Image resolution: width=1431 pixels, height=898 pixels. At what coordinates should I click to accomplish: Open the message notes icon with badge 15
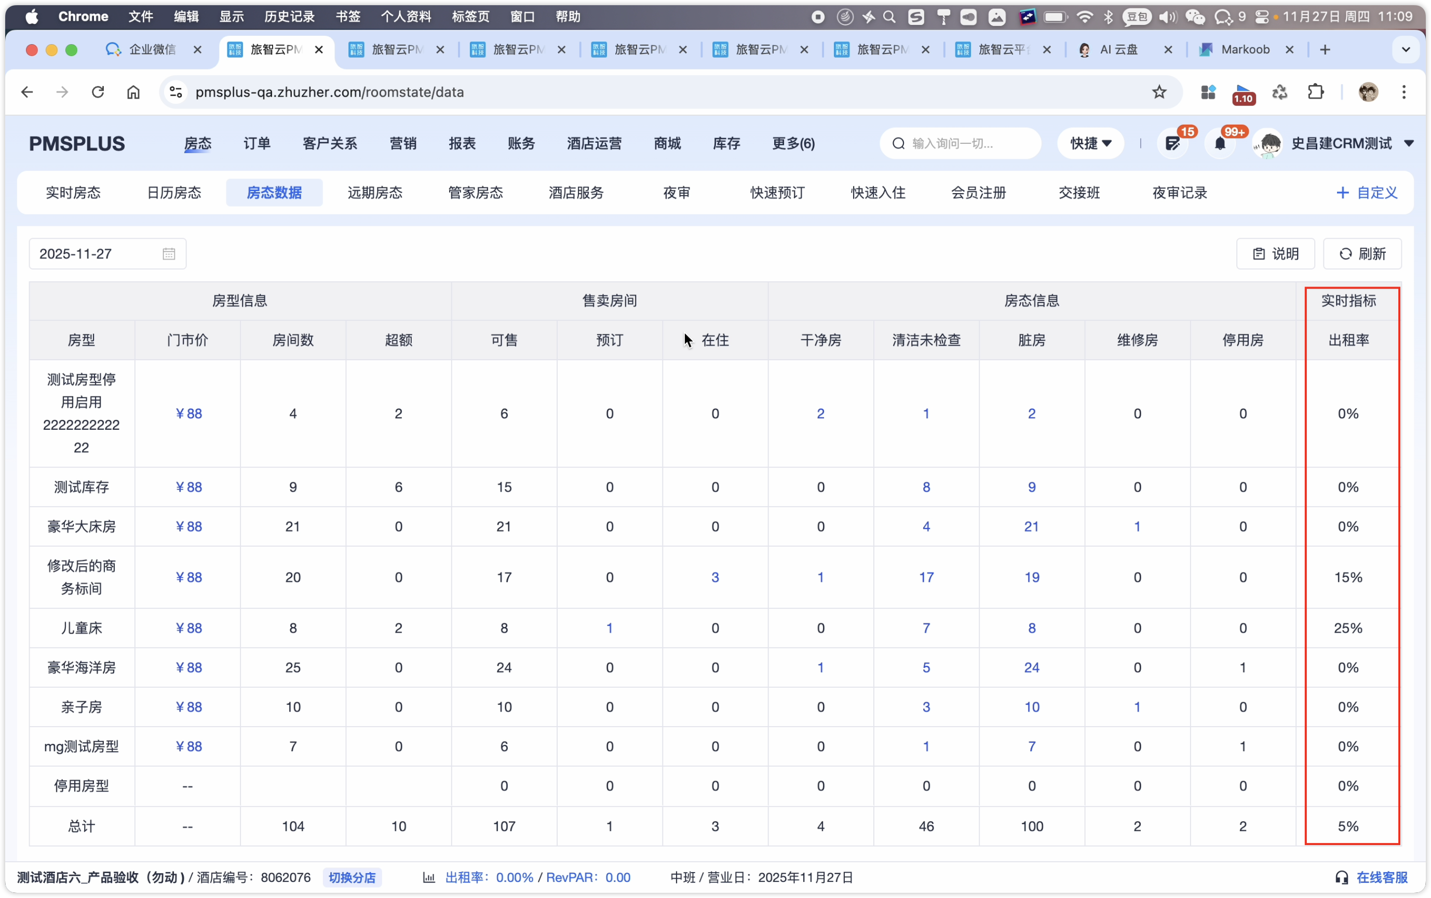(1172, 143)
